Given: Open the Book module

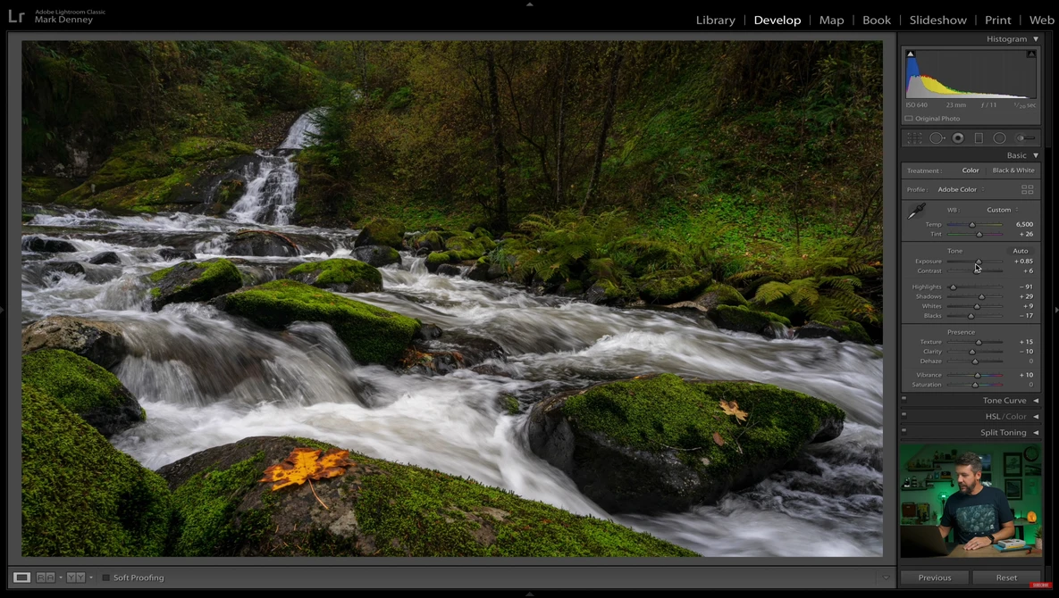Looking at the screenshot, I should (877, 21).
